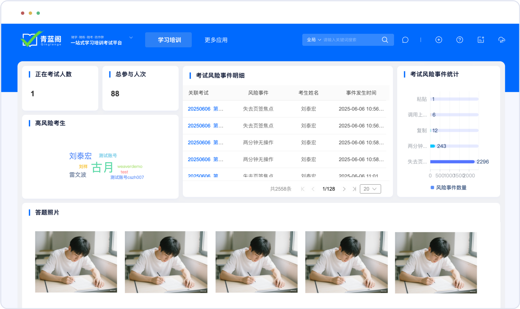Click the cloud upload icon
Viewport: 520px width, 309px height.
[502, 40]
